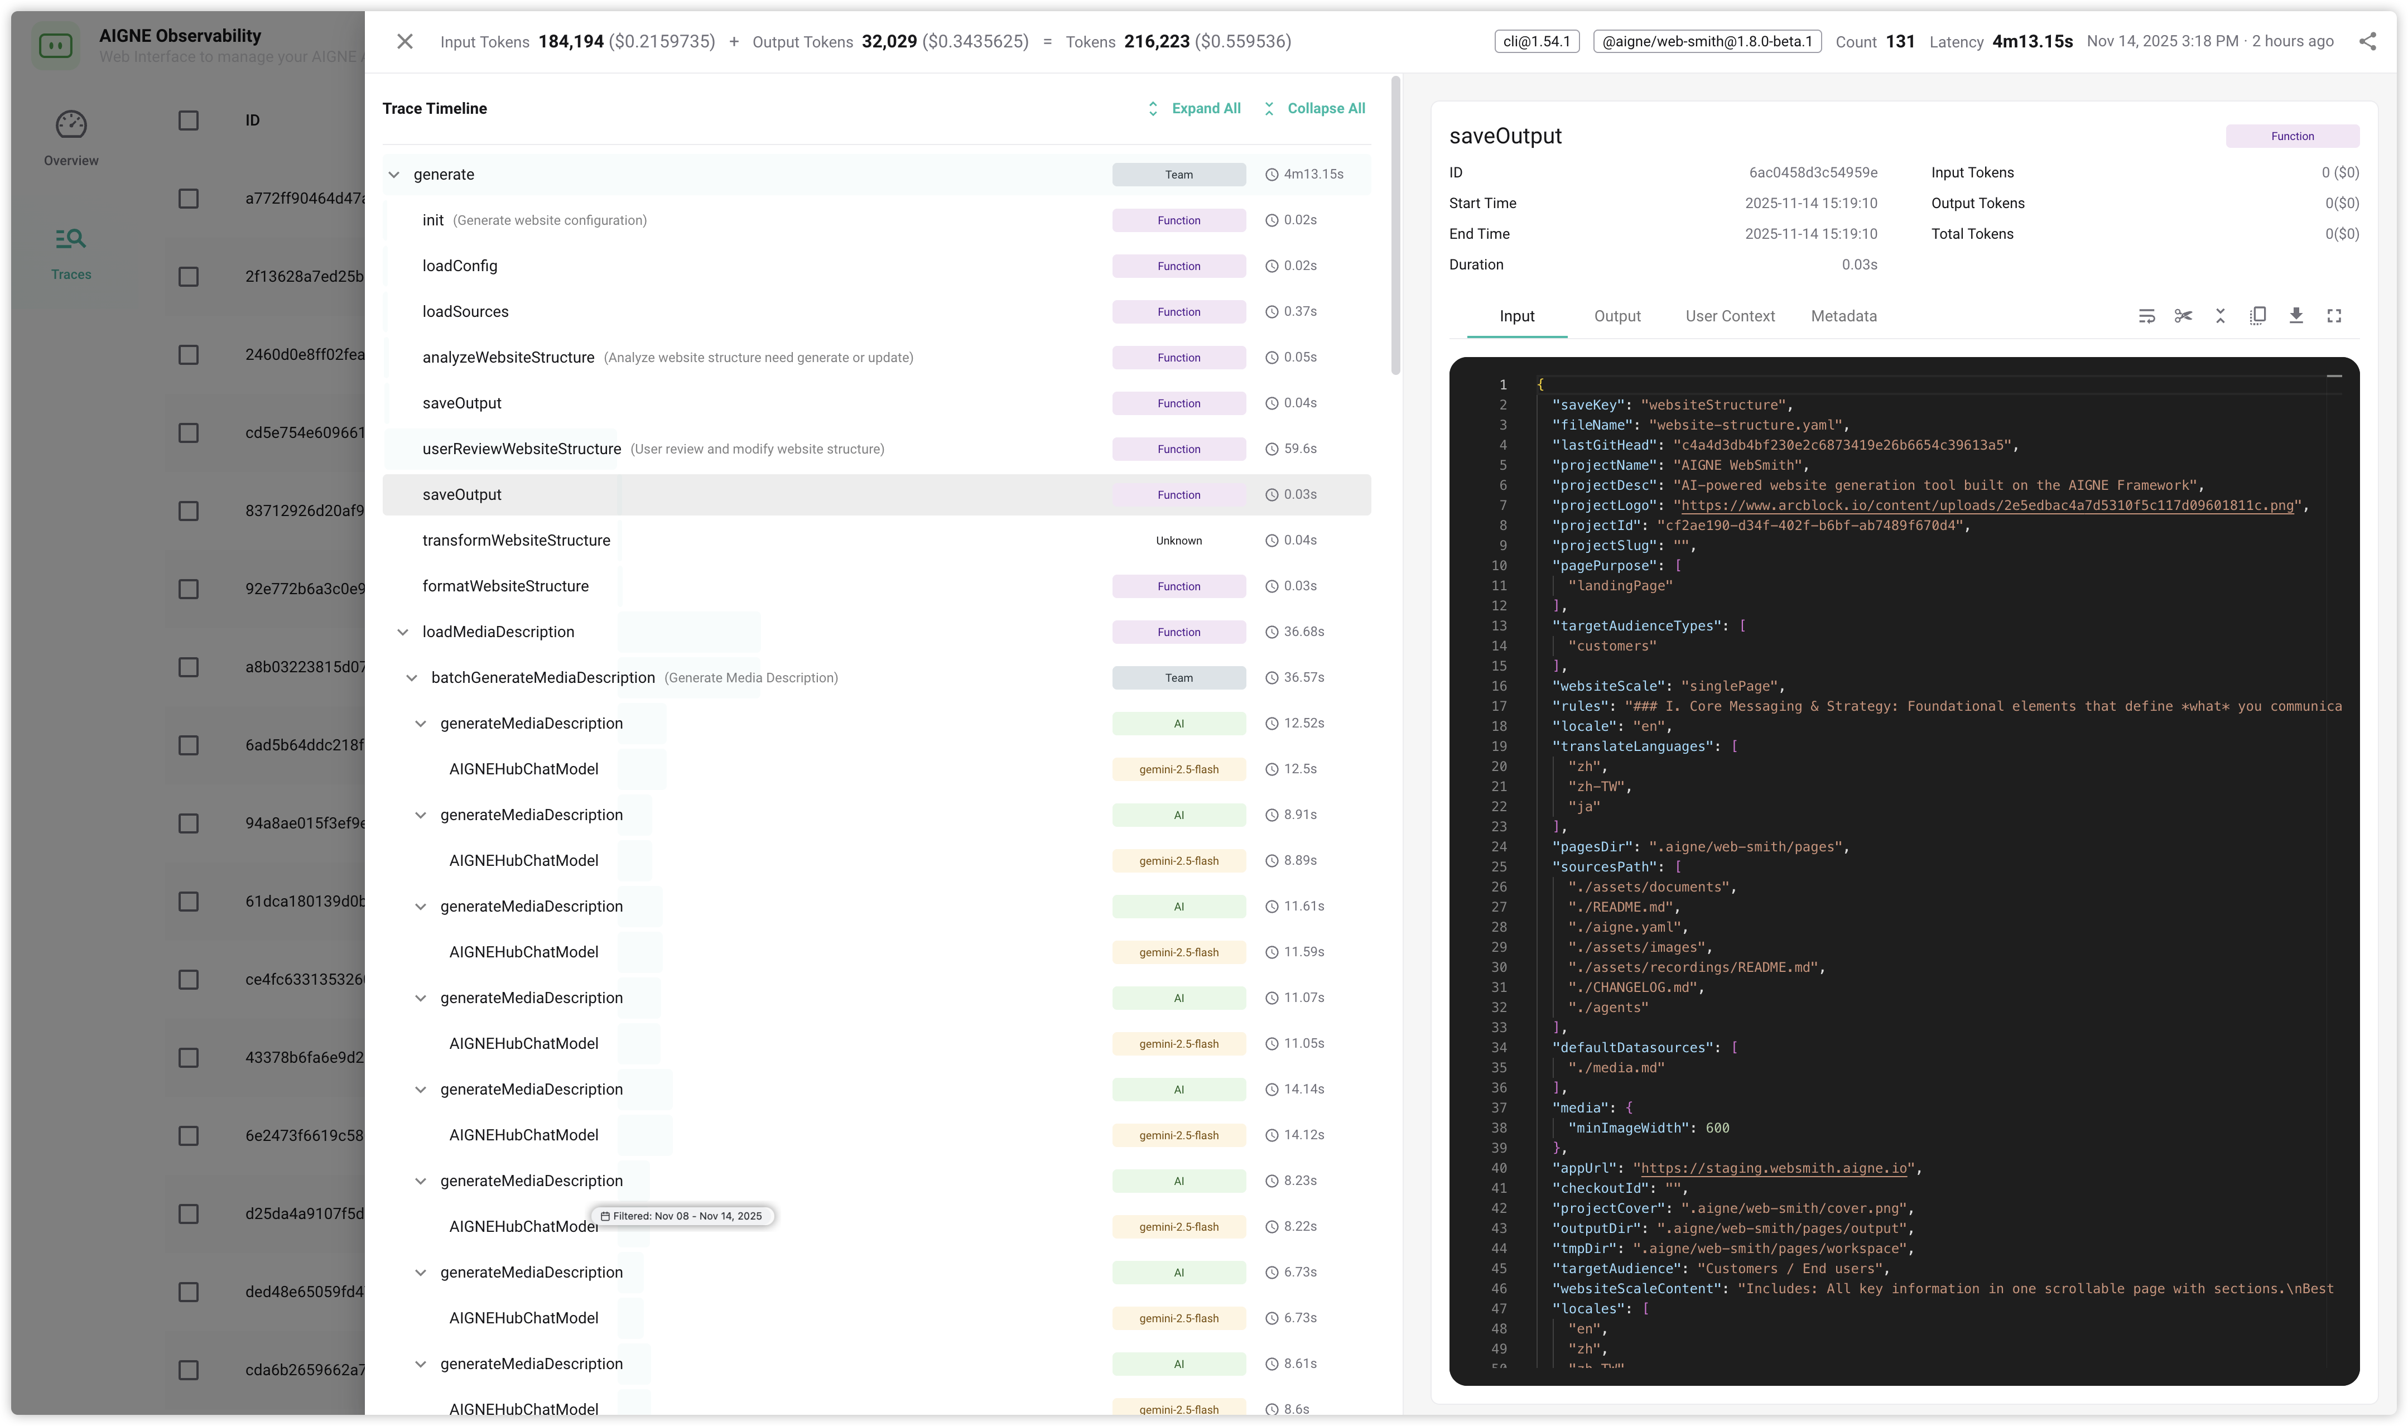Screen dimensions: 2408x1426
Task: Switch to the Output tab
Action: (1617, 315)
